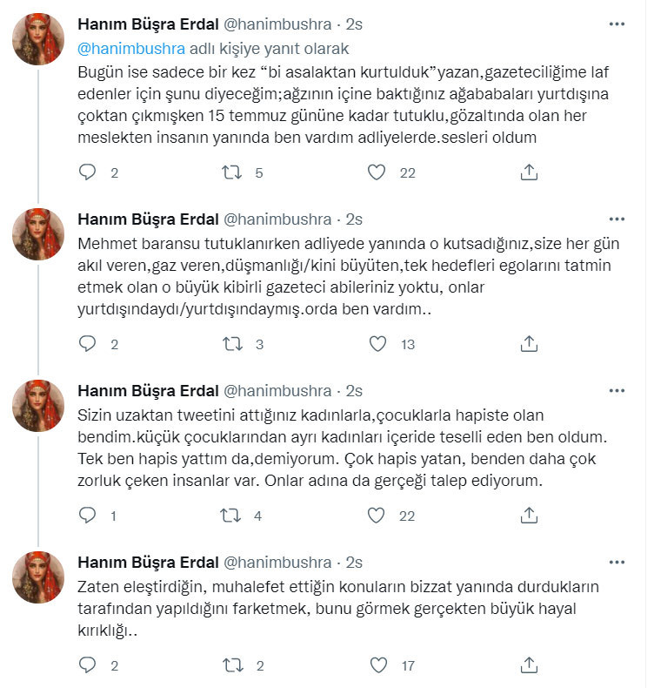Open more menu on Mehmet baransu tweet

(617, 219)
